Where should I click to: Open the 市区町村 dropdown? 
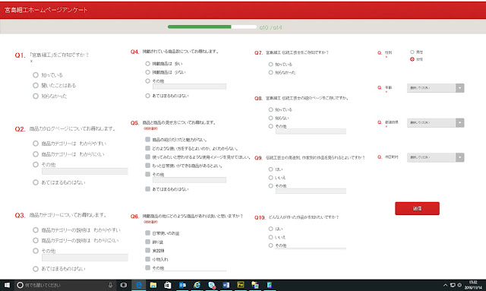click(x=435, y=157)
